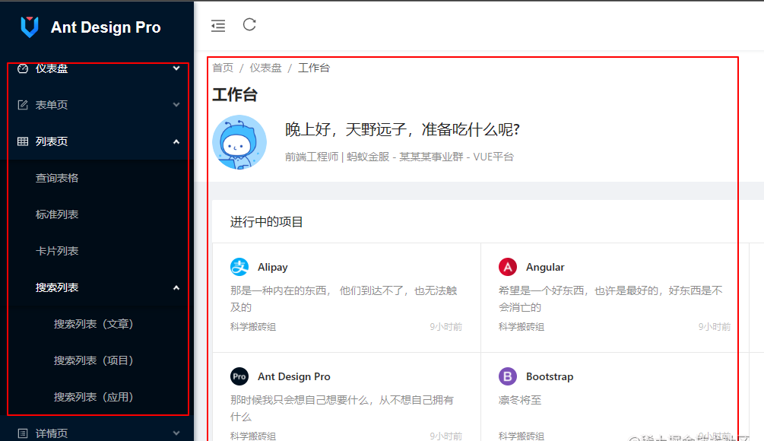Open the 详情页 sidebar menu
This screenshot has height=441, width=764.
pyautogui.click(x=97, y=433)
